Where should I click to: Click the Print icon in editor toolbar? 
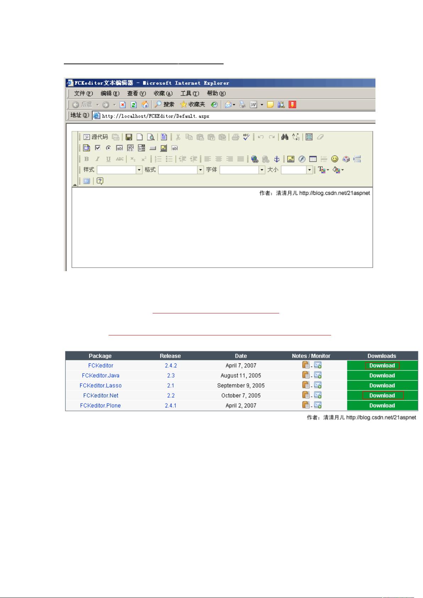pyautogui.click(x=235, y=137)
